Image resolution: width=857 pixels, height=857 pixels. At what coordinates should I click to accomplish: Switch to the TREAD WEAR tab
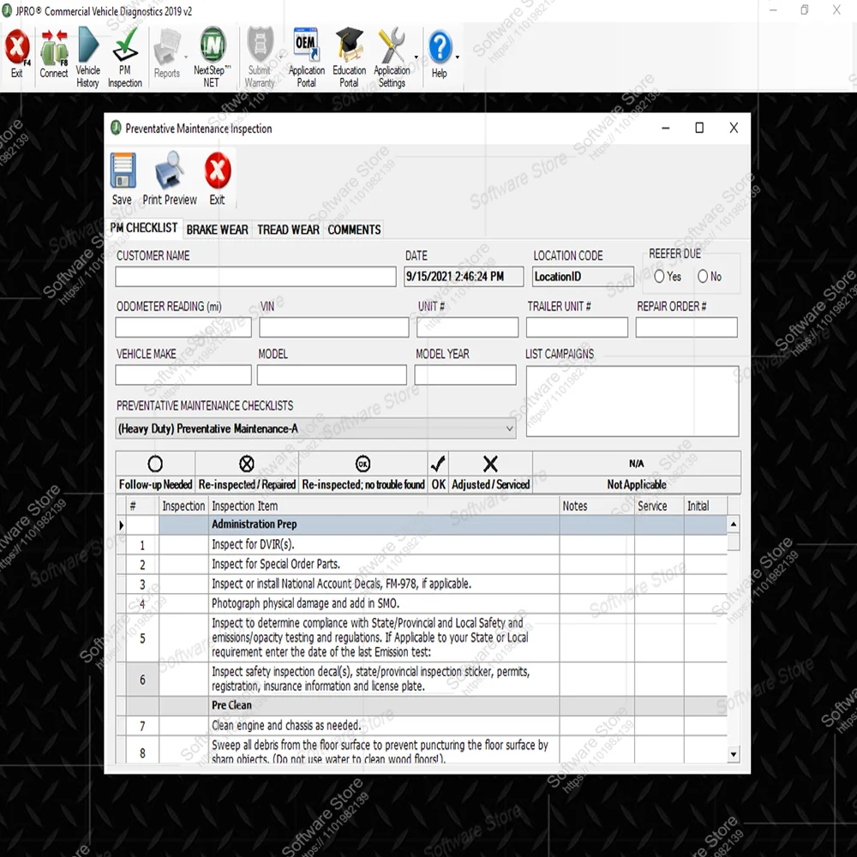[x=288, y=230]
